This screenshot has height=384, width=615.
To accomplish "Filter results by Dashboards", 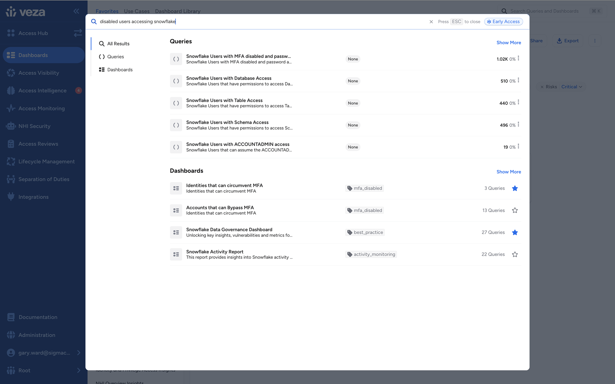I will pos(116,69).
